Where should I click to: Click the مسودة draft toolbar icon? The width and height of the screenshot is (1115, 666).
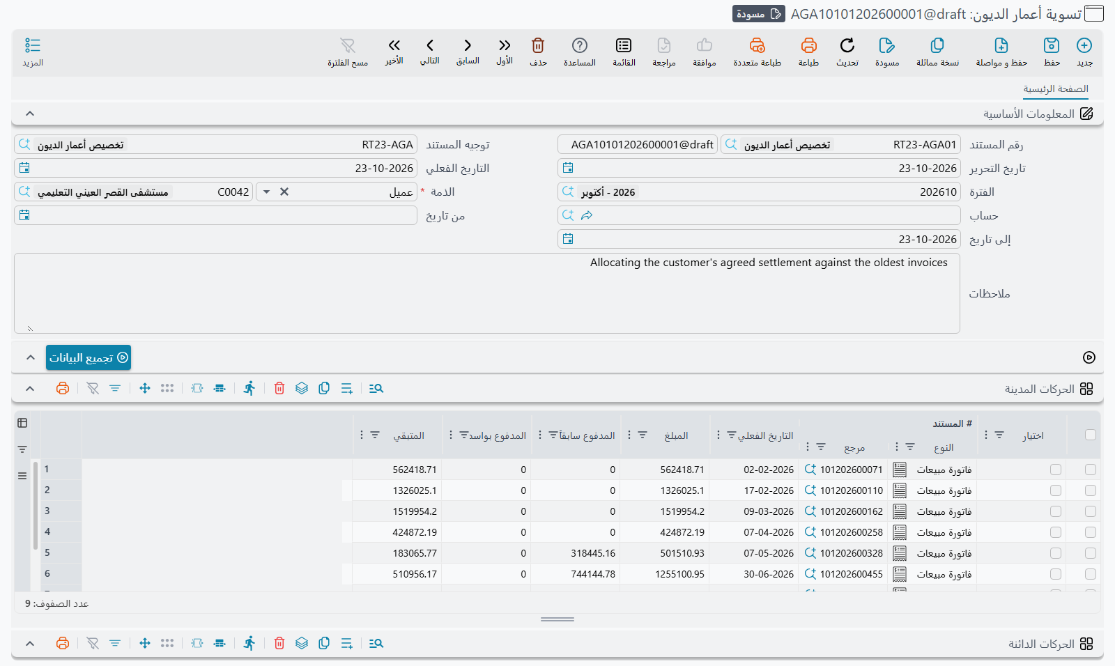[x=886, y=45]
